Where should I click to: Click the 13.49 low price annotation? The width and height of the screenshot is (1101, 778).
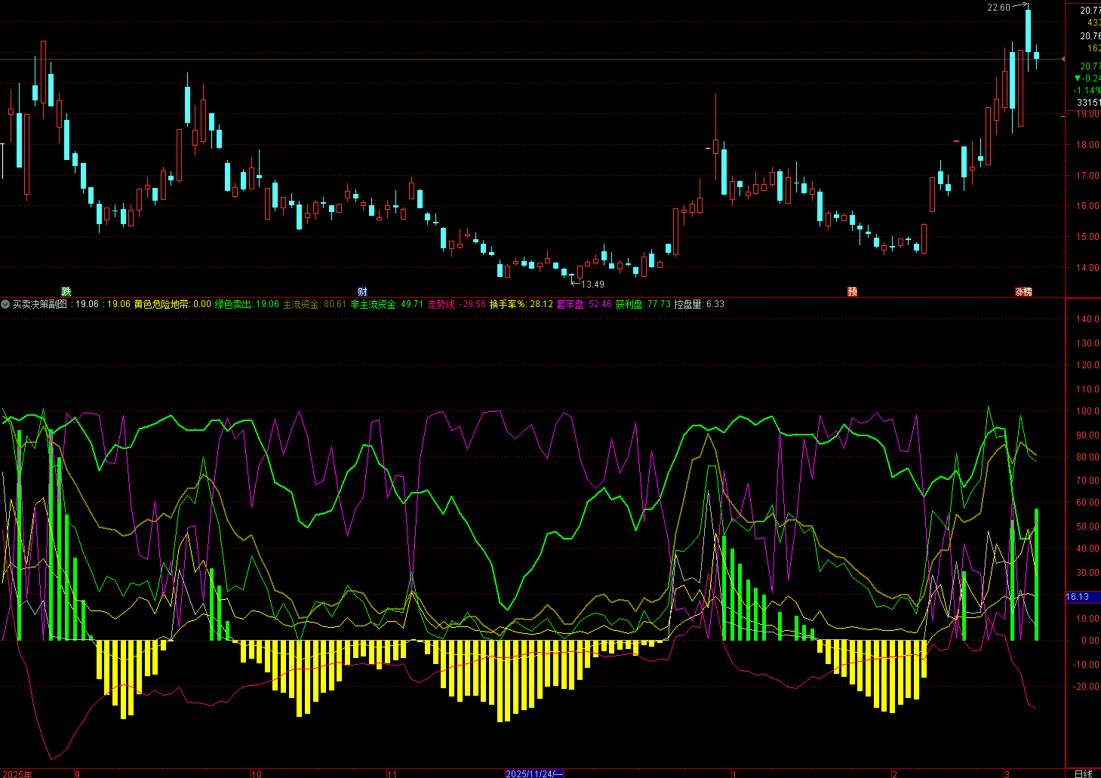pyautogui.click(x=592, y=284)
